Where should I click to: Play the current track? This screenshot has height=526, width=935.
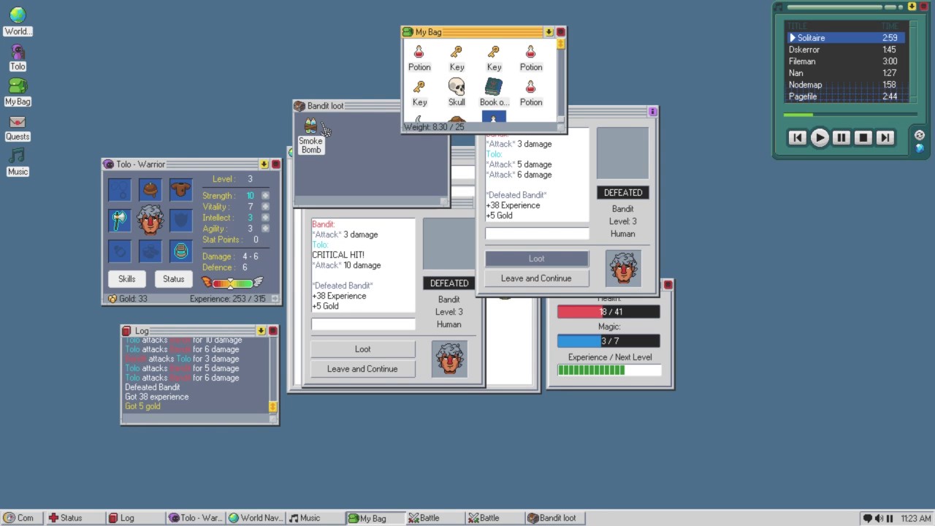[820, 137]
